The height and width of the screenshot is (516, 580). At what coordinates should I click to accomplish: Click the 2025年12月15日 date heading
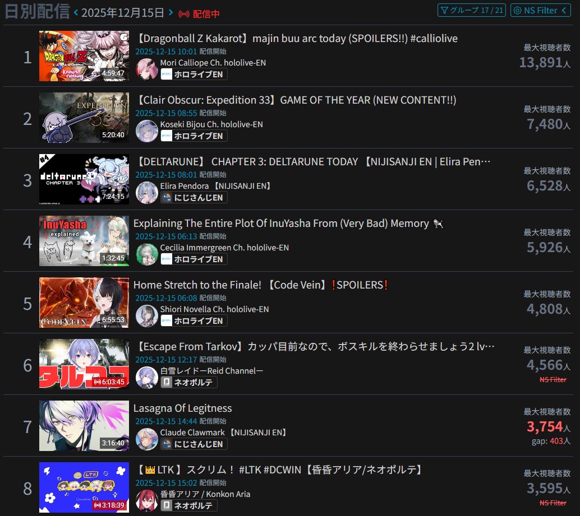[x=123, y=13]
